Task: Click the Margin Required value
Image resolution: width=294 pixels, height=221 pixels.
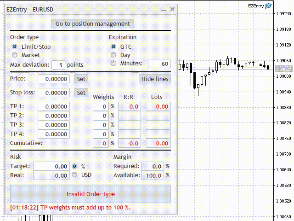Action: tap(153, 166)
